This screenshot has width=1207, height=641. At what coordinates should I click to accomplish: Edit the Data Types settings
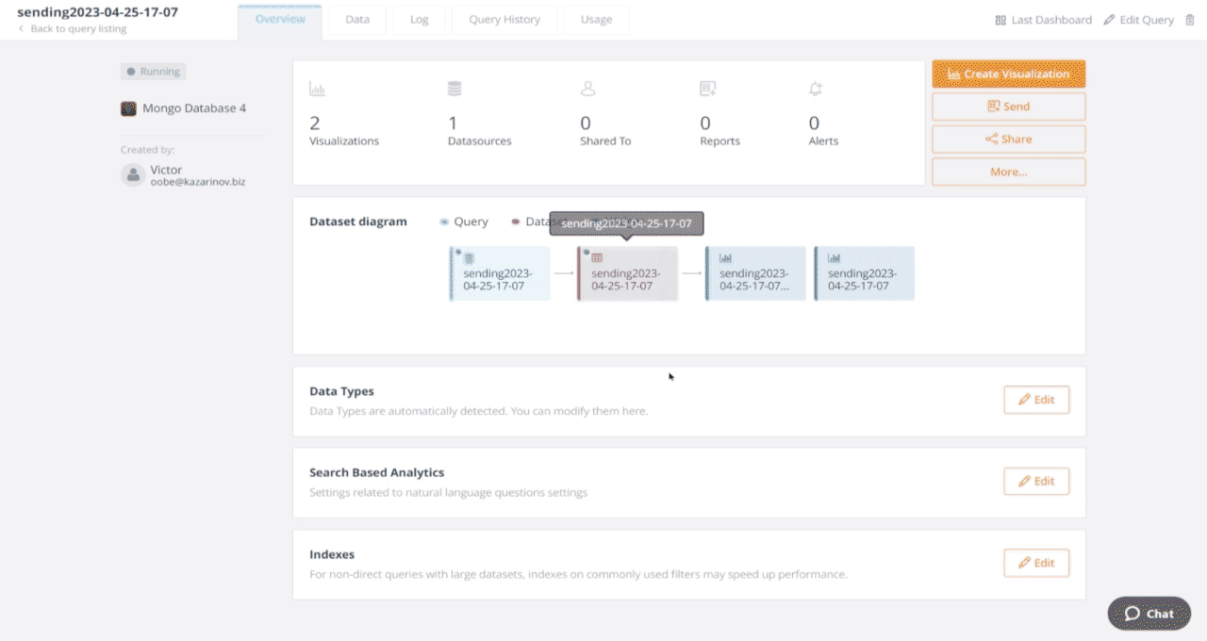1035,400
